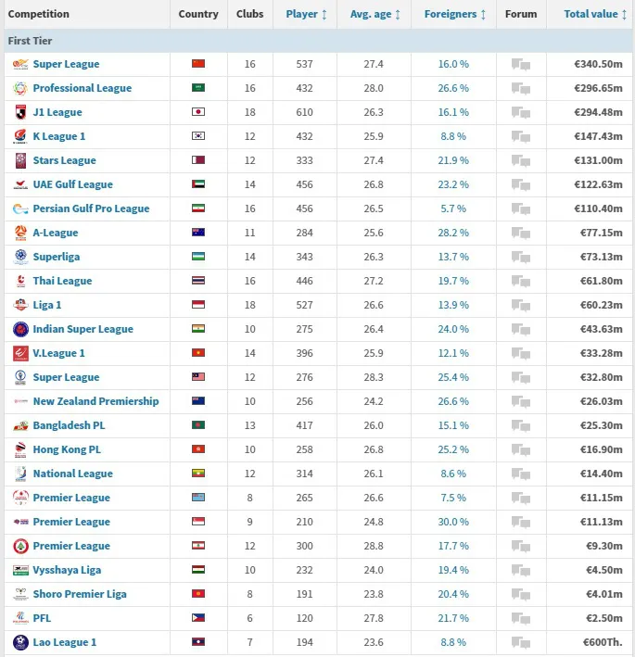Click the Thai League logo icon
The width and height of the screenshot is (635, 657).
pos(20,281)
